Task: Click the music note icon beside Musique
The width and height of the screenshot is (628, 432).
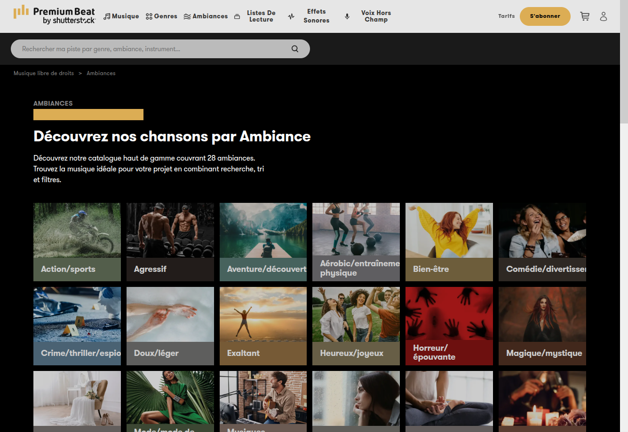Action: point(107,16)
